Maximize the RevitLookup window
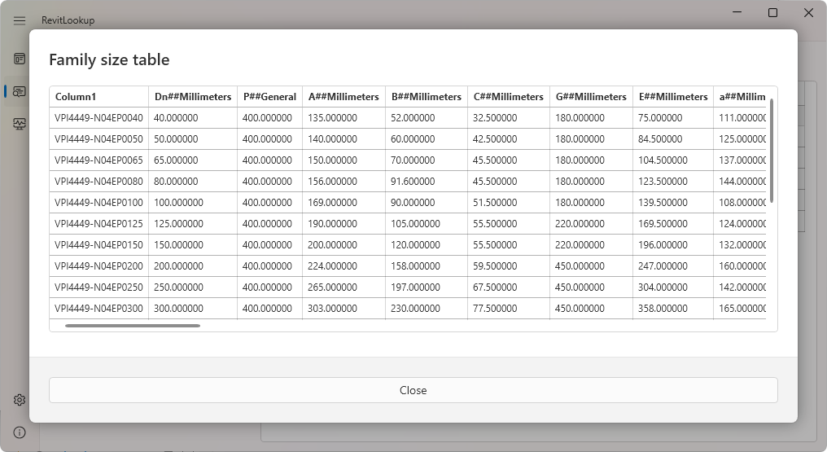Image resolution: width=827 pixels, height=452 pixels. pyautogui.click(x=772, y=12)
